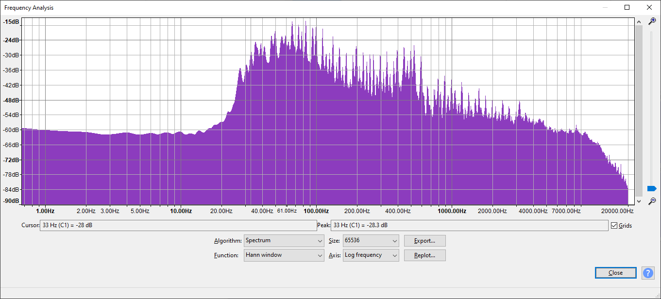Image resolution: width=661 pixels, height=299 pixels.
Task: Open the Algorithm dropdown showing Spectrum
Action: coord(284,241)
